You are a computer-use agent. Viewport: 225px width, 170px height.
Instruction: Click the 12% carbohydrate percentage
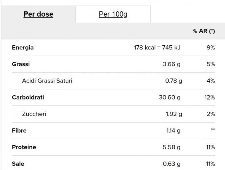click(x=210, y=97)
